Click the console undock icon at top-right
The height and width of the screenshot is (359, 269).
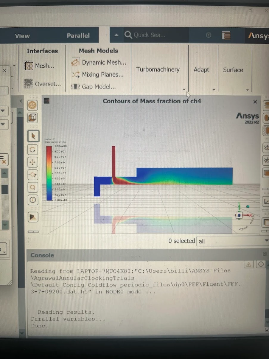[265, 254]
